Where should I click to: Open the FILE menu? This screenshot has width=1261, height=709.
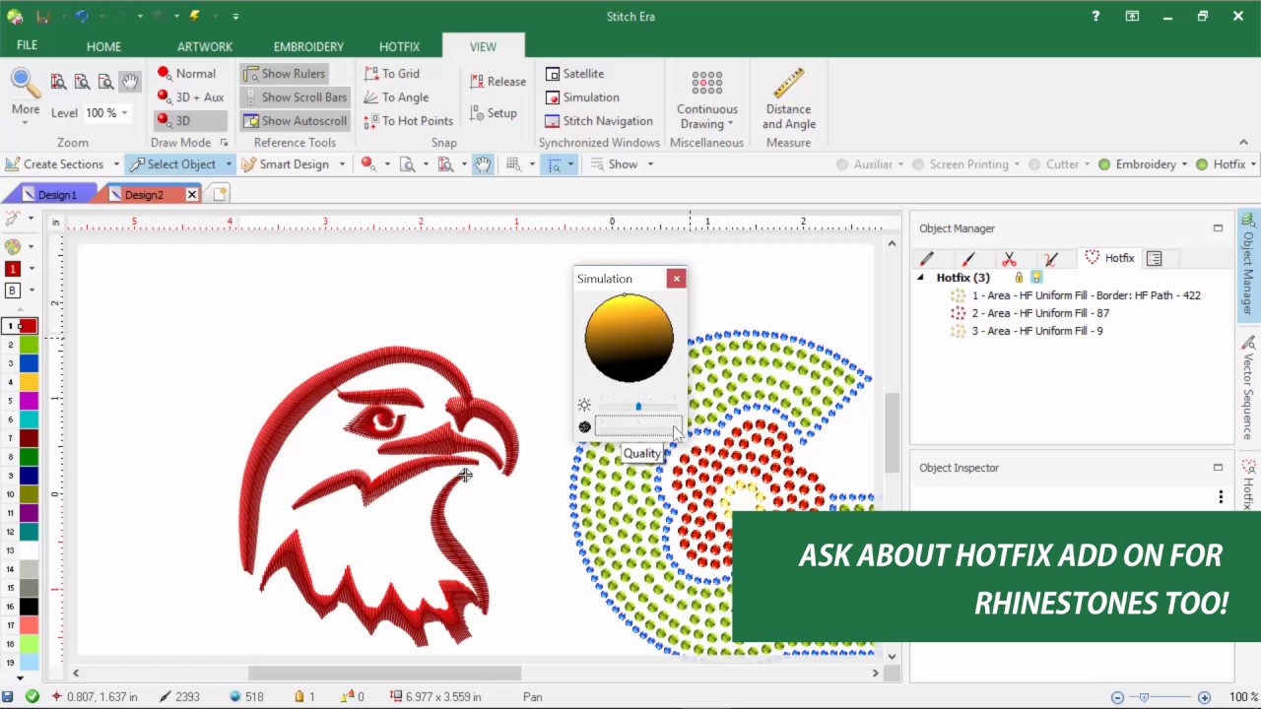click(x=27, y=46)
